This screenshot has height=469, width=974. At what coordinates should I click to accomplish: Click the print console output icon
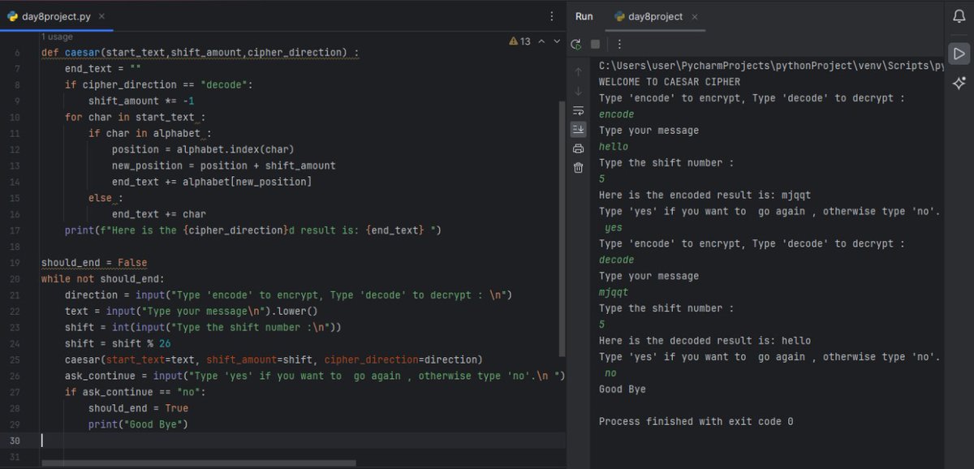pos(578,148)
